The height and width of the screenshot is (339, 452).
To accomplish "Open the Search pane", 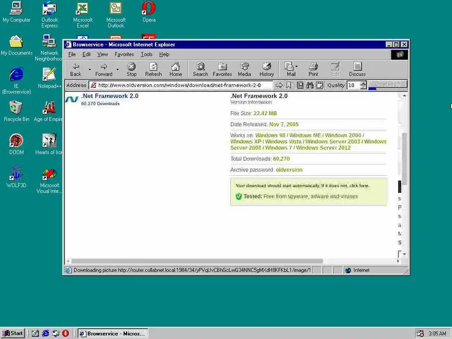I will 200,69.
